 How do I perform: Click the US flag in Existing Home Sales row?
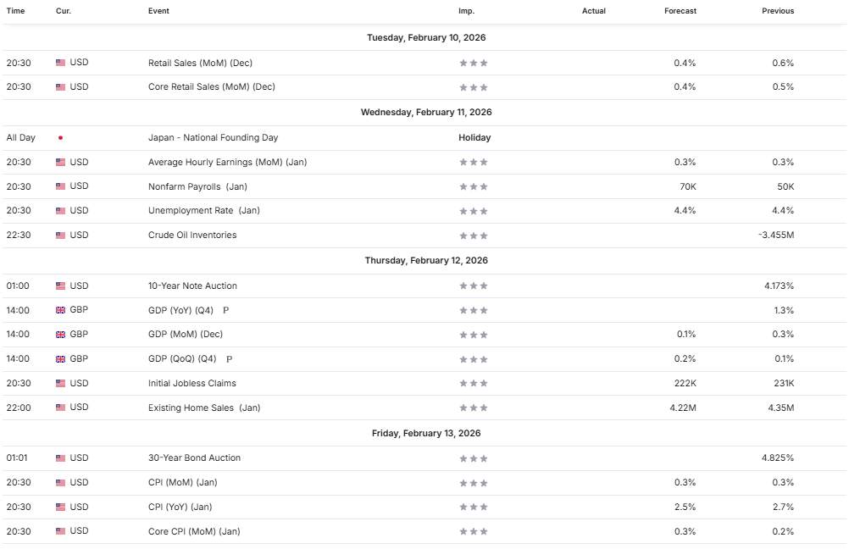pyautogui.click(x=60, y=408)
